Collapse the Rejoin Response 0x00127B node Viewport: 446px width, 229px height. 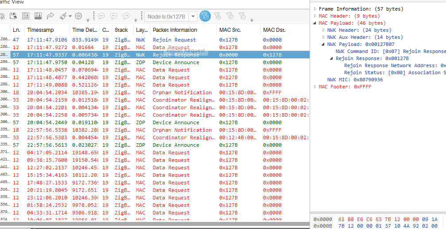tap(332, 58)
